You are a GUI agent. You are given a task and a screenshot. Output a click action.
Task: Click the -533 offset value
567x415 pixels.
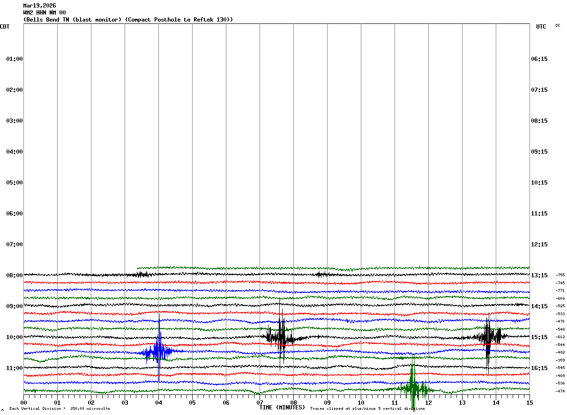[x=560, y=314]
